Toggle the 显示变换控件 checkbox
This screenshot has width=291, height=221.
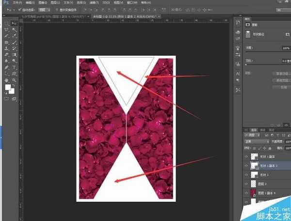pos(57,9)
